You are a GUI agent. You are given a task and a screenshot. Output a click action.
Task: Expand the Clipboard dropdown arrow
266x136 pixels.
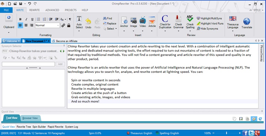9,33
